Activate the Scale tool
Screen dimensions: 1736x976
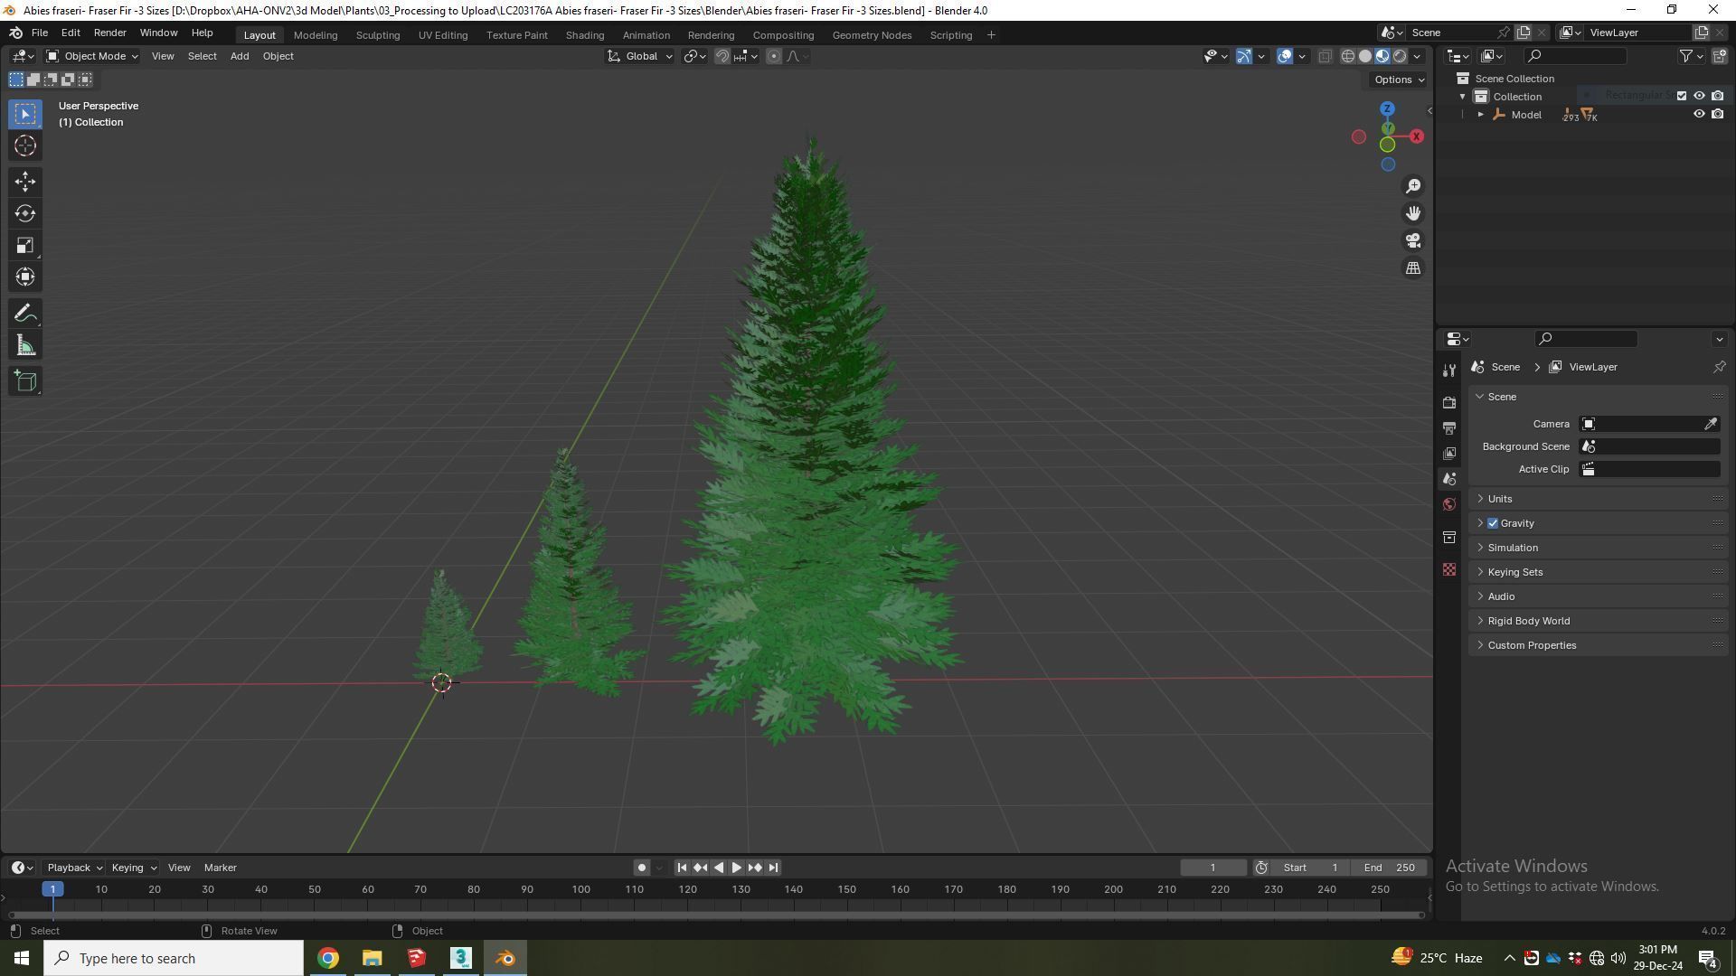point(25,245)
